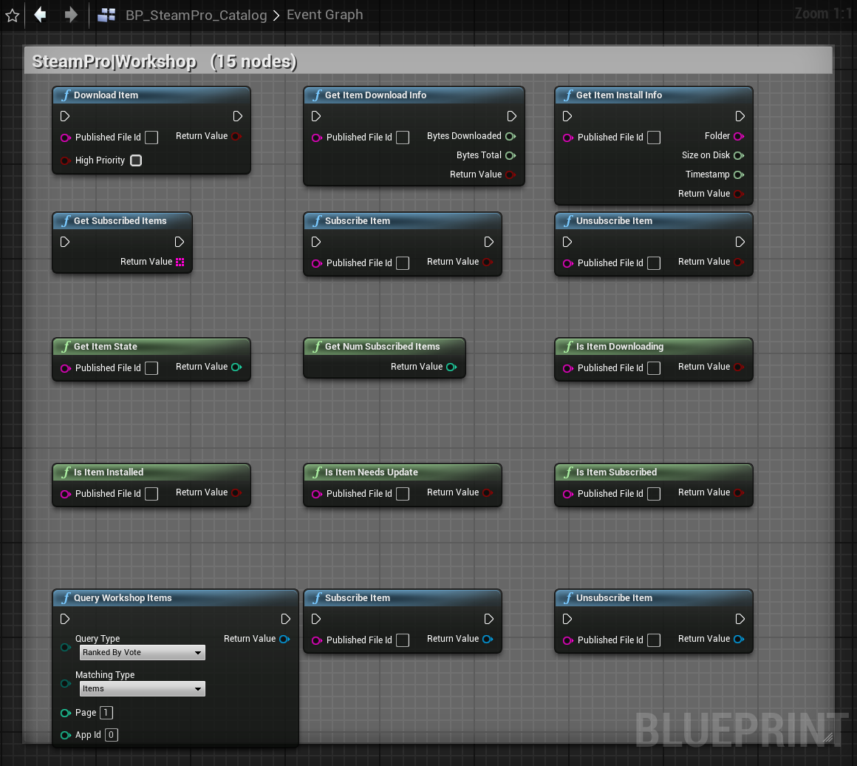Click Published File Id field on Get Item Install Info

pyautogui.click(x=654, y=138)
